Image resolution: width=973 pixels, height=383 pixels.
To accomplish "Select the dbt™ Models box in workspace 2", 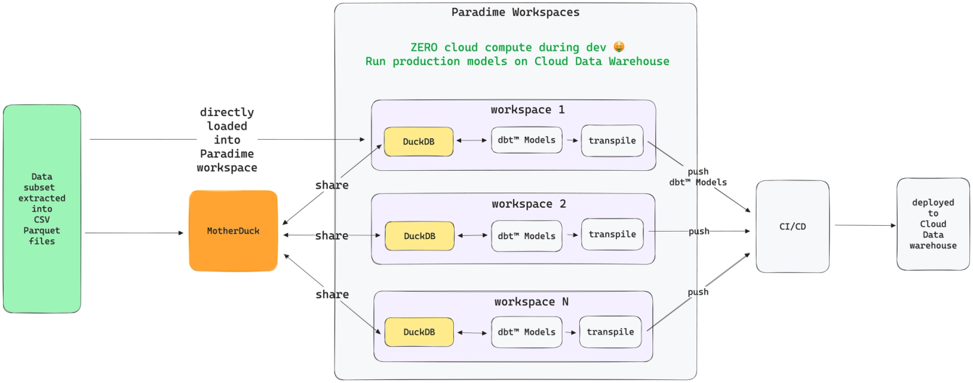I will point(527,235).
